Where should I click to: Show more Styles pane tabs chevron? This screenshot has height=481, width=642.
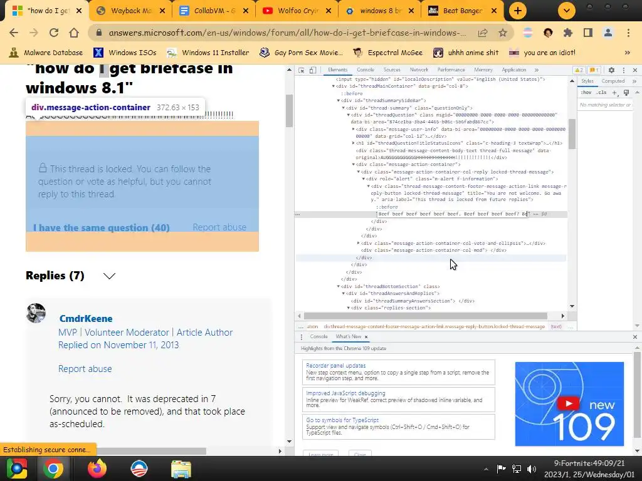(634, 81)
